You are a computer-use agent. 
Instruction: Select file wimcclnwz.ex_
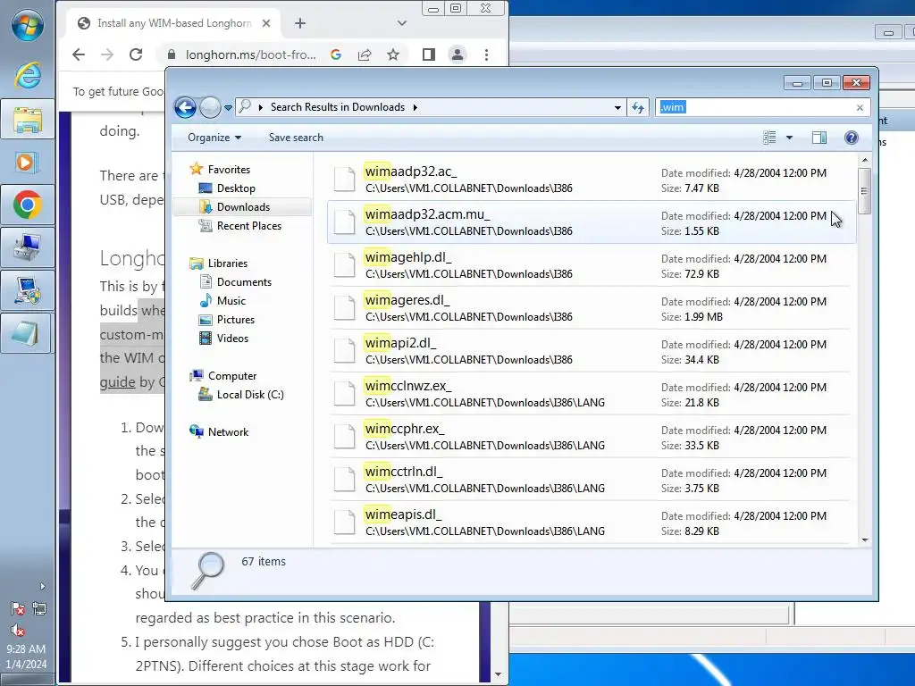coord(592,394)
